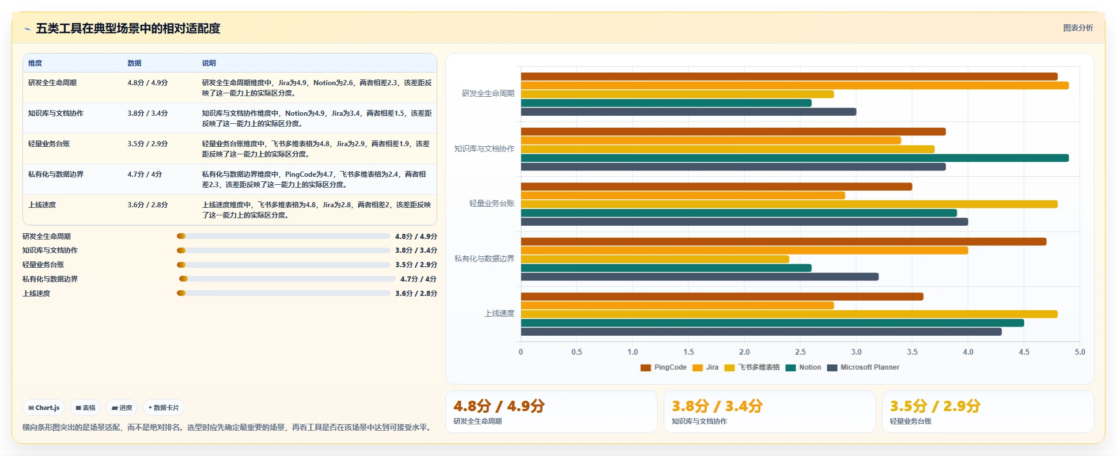Click the table data cell 4.8分 / 4.9分
Image resolution: width=1117 pixels, height=456 pixels.
[147, 83]
